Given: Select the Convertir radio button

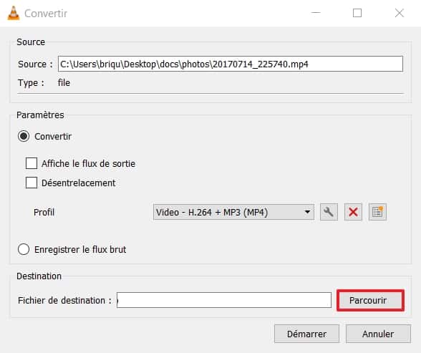Looking at the screenshot, I should (x=24, y=136).
